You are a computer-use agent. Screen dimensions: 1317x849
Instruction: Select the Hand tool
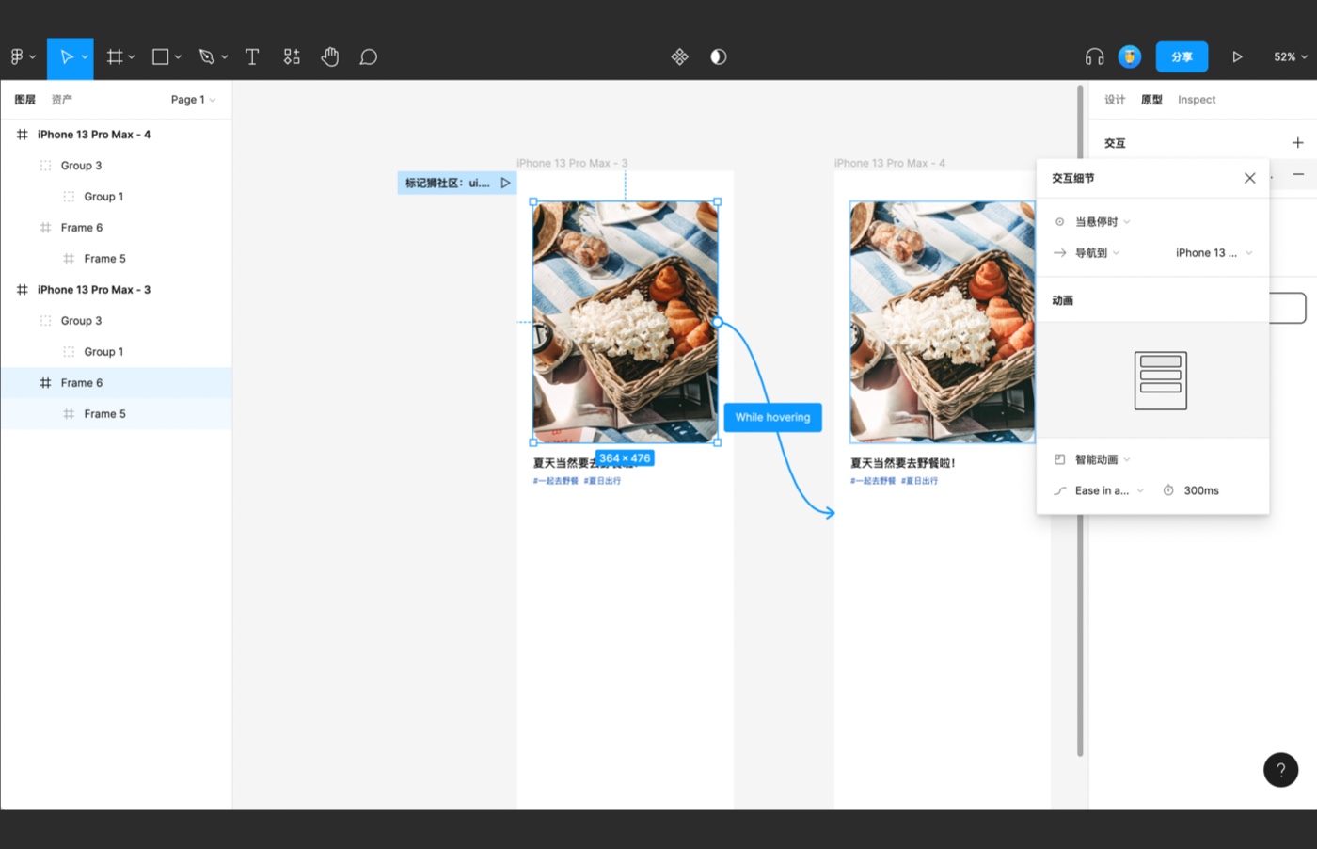click(329, 57)
